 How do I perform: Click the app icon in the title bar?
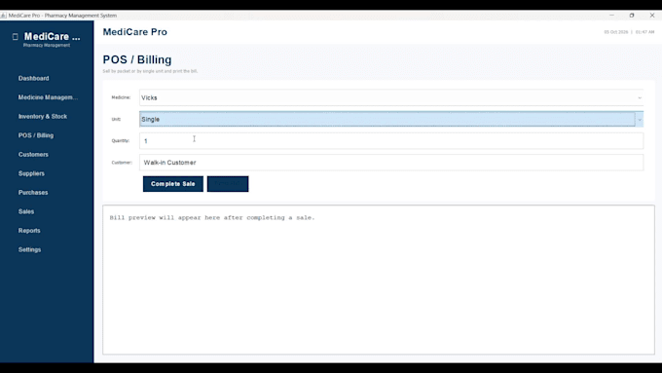3,16
